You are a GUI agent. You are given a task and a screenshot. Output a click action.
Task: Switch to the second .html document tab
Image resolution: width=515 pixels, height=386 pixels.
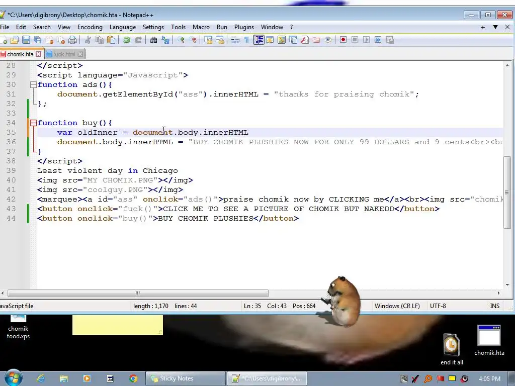click(x=64, y=54)
